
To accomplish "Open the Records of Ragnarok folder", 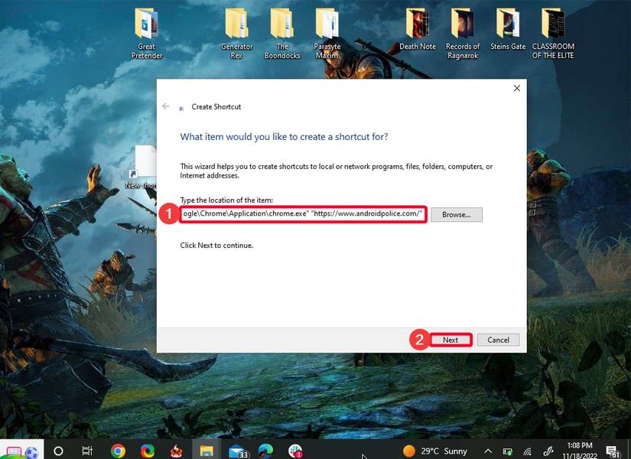I will 463,34.
